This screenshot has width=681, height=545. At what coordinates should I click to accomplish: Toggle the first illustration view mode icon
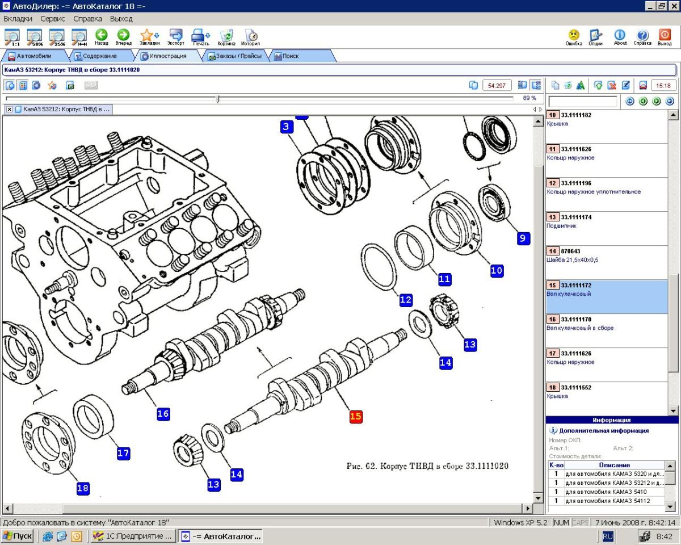pyautogui.click(x=10, y=85)
